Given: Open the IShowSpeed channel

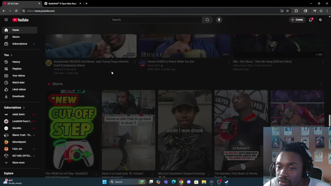Looking at the screenshot, I should click(x=20, y=142).
